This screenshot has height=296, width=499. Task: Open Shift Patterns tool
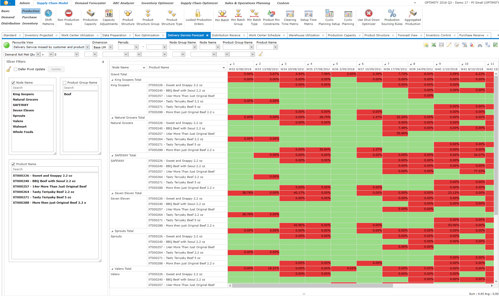click(x=48, y=17)
